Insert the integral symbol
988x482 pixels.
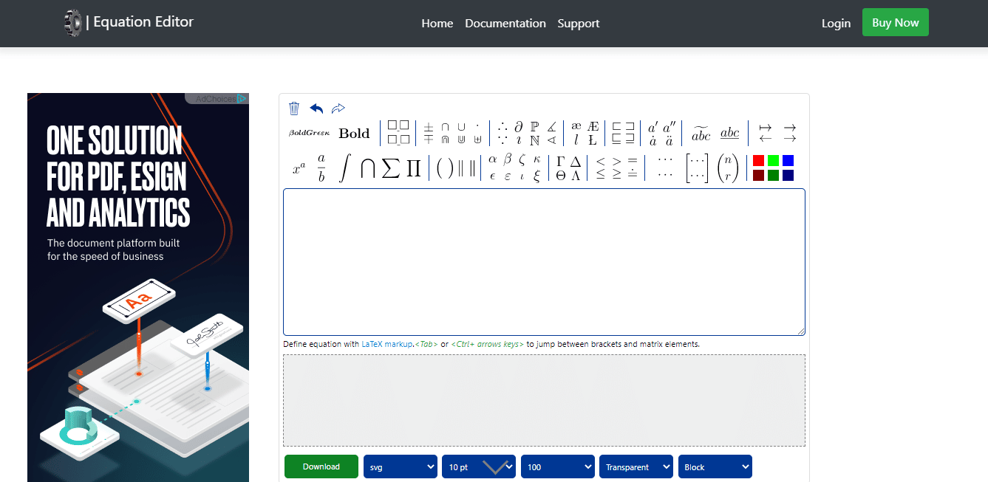(344, 168)
